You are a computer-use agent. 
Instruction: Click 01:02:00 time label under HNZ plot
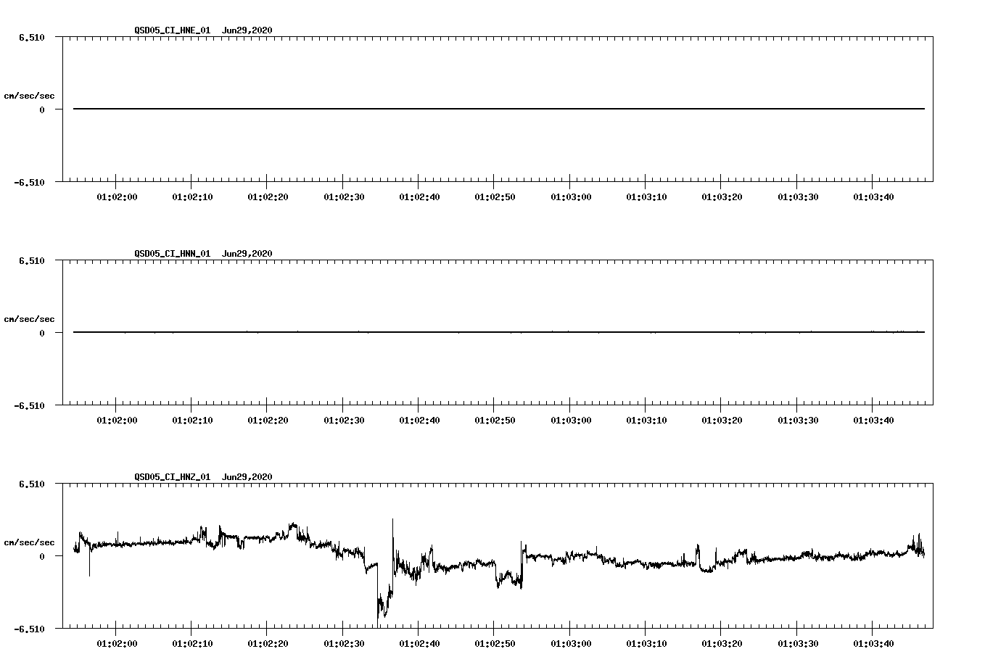point(117,644)
